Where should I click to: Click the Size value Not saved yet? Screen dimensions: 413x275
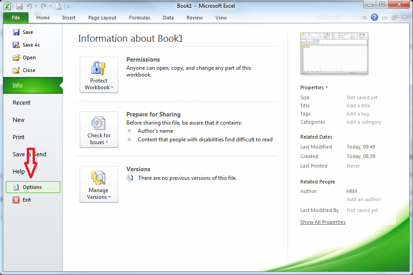[362, 97]
